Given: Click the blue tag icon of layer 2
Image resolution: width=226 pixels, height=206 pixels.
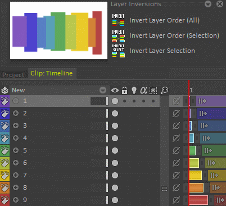Looking at the screenshot, I should pos(4,113).
